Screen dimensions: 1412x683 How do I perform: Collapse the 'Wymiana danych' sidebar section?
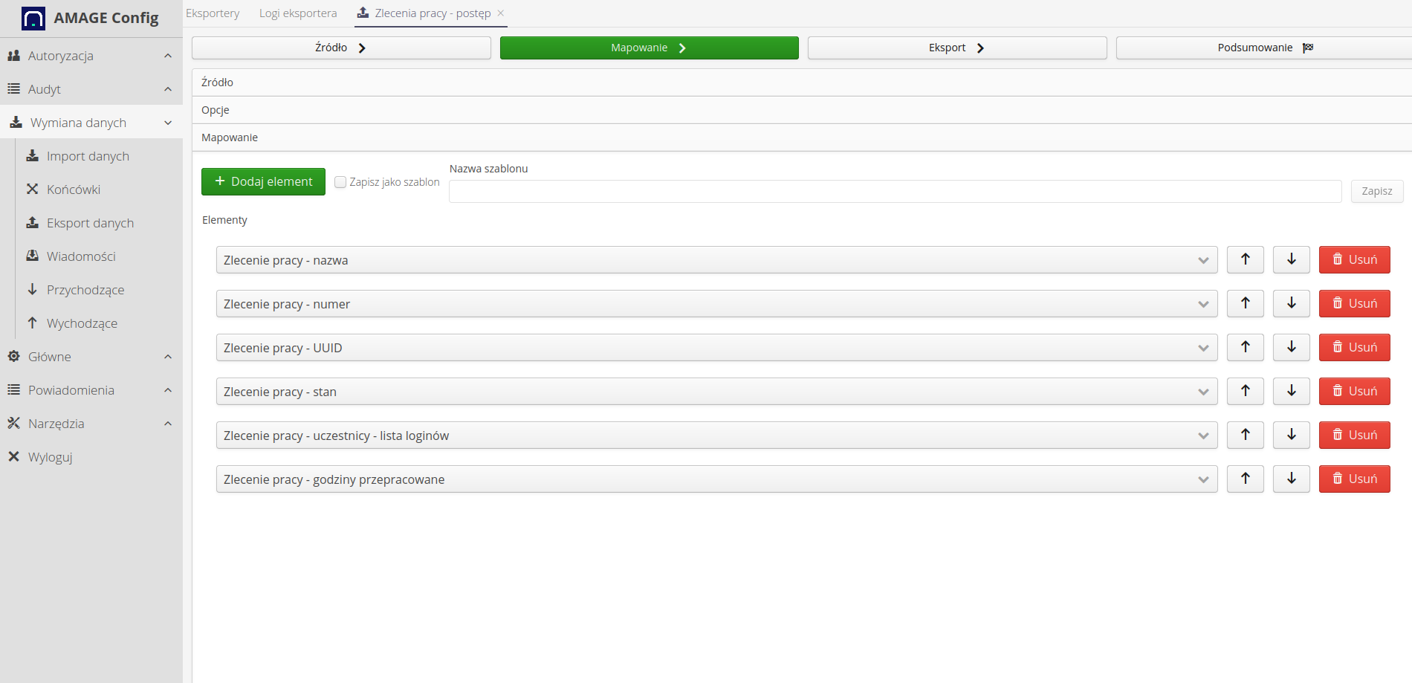(x=168, y=123)
